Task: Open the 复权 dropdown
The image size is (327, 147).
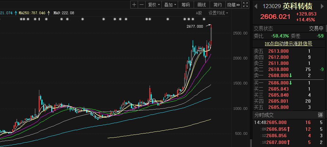Action: tap(154, 5)
